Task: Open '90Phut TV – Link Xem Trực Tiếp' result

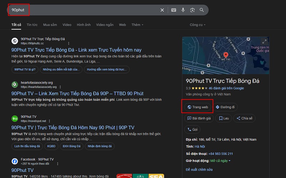Action: (77, 94)
